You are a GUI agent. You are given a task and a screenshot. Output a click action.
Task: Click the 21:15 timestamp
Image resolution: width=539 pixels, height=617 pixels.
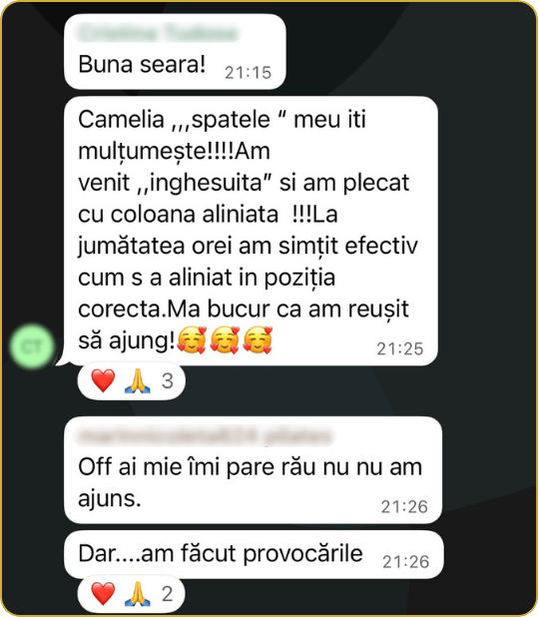(x=249, y=73)
